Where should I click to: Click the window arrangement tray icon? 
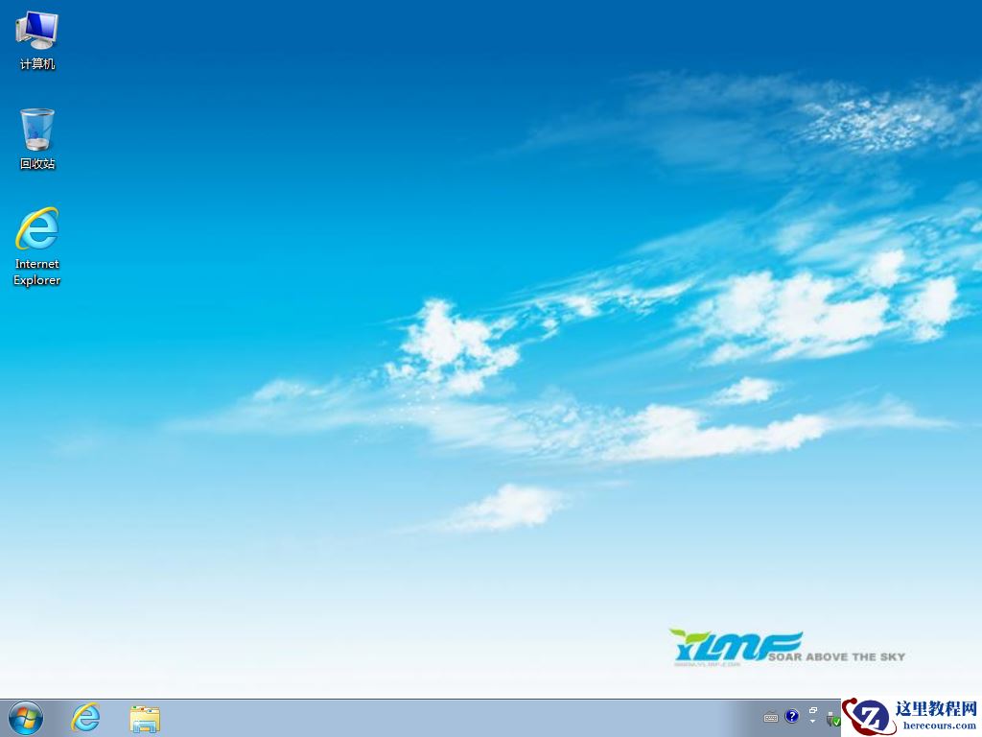pos(813,710)
